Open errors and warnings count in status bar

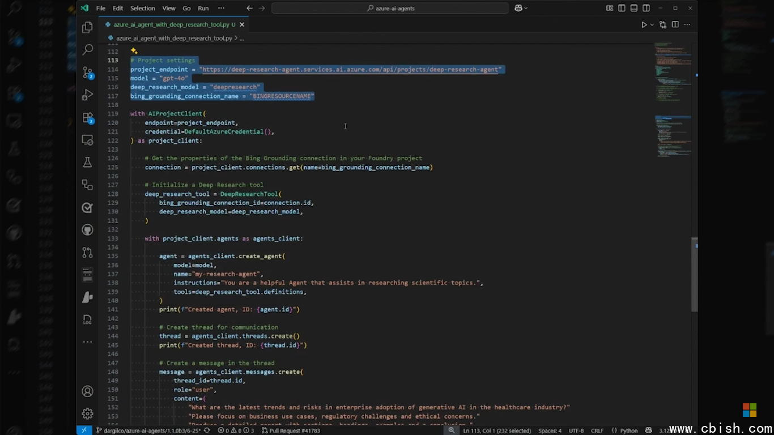[x=236, y=430]
